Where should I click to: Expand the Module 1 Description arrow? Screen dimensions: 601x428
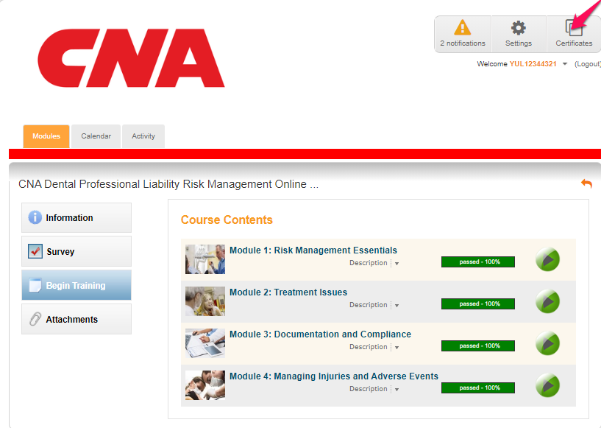click(396, 264)
